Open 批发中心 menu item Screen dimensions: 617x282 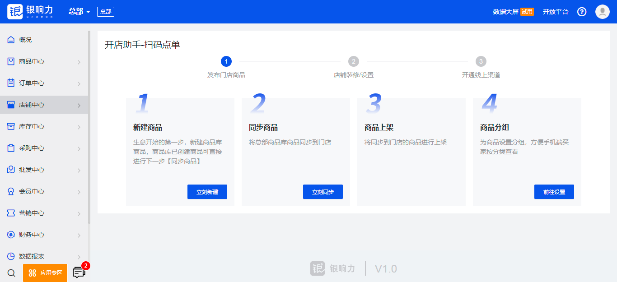[x=32, y=170]
